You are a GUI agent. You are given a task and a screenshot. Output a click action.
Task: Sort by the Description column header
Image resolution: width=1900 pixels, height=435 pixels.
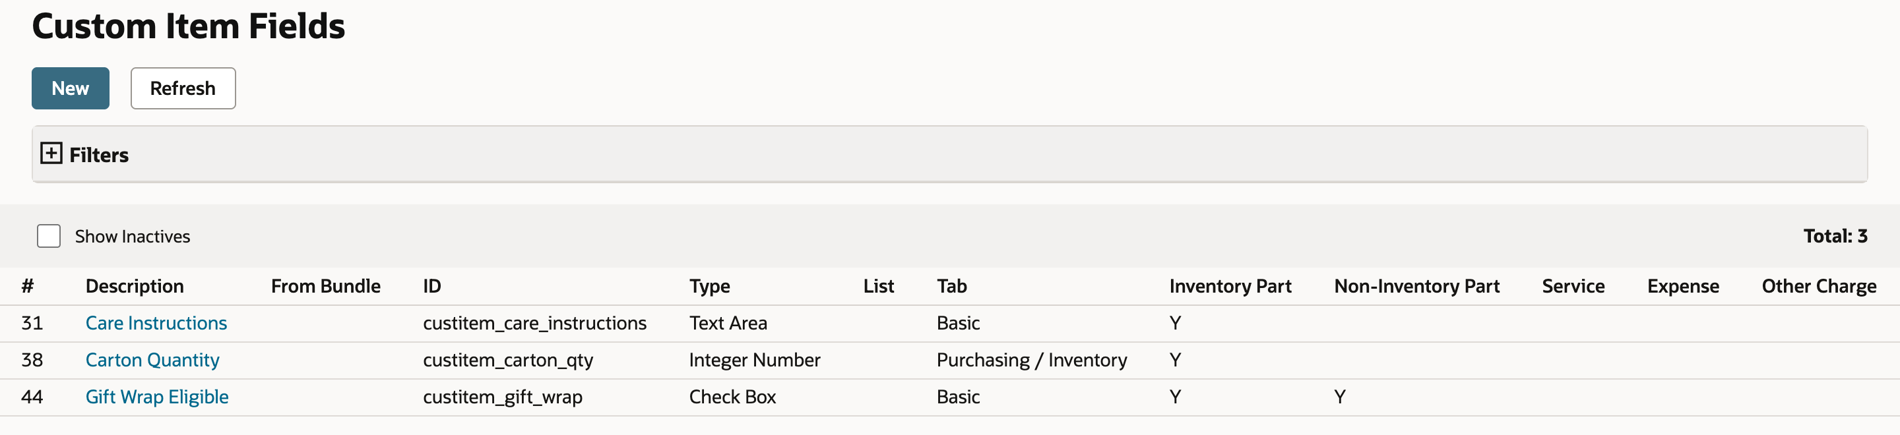(x=134, y=286)
